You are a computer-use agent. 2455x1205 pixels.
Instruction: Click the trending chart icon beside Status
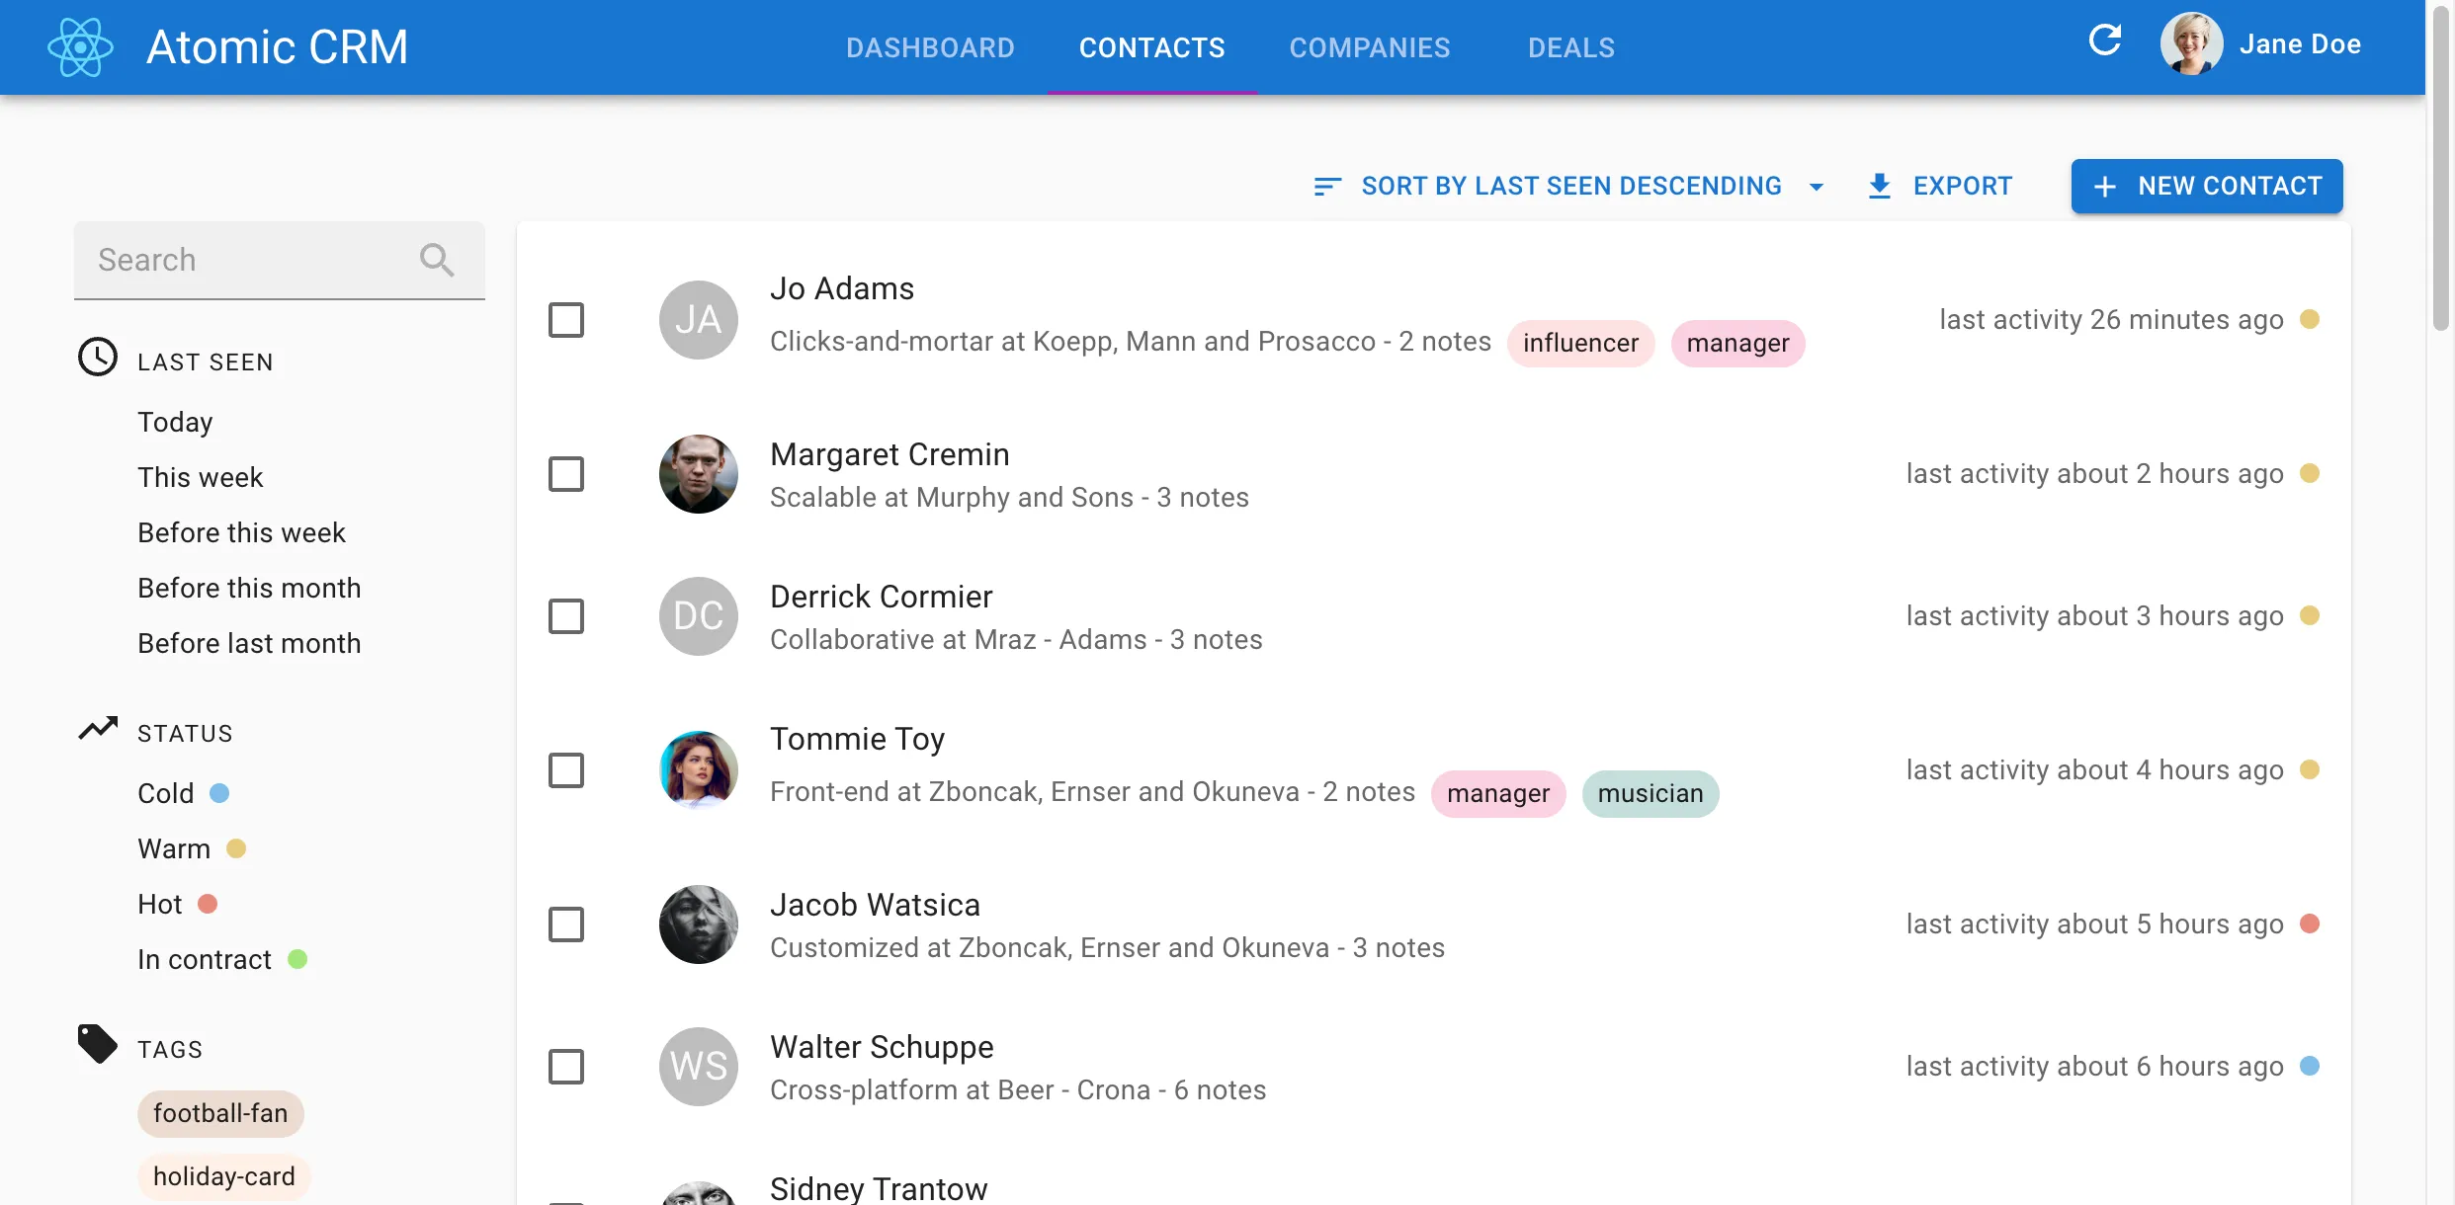97,728
